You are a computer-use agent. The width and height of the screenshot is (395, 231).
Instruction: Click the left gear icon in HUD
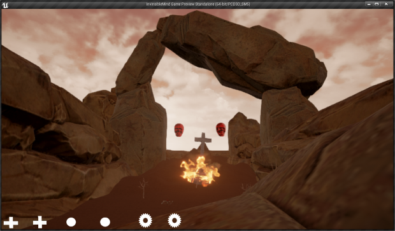click(x=145, y=220)
